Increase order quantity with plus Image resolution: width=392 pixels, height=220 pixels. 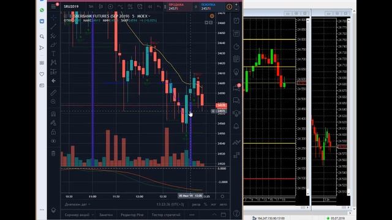coord(236,4)
